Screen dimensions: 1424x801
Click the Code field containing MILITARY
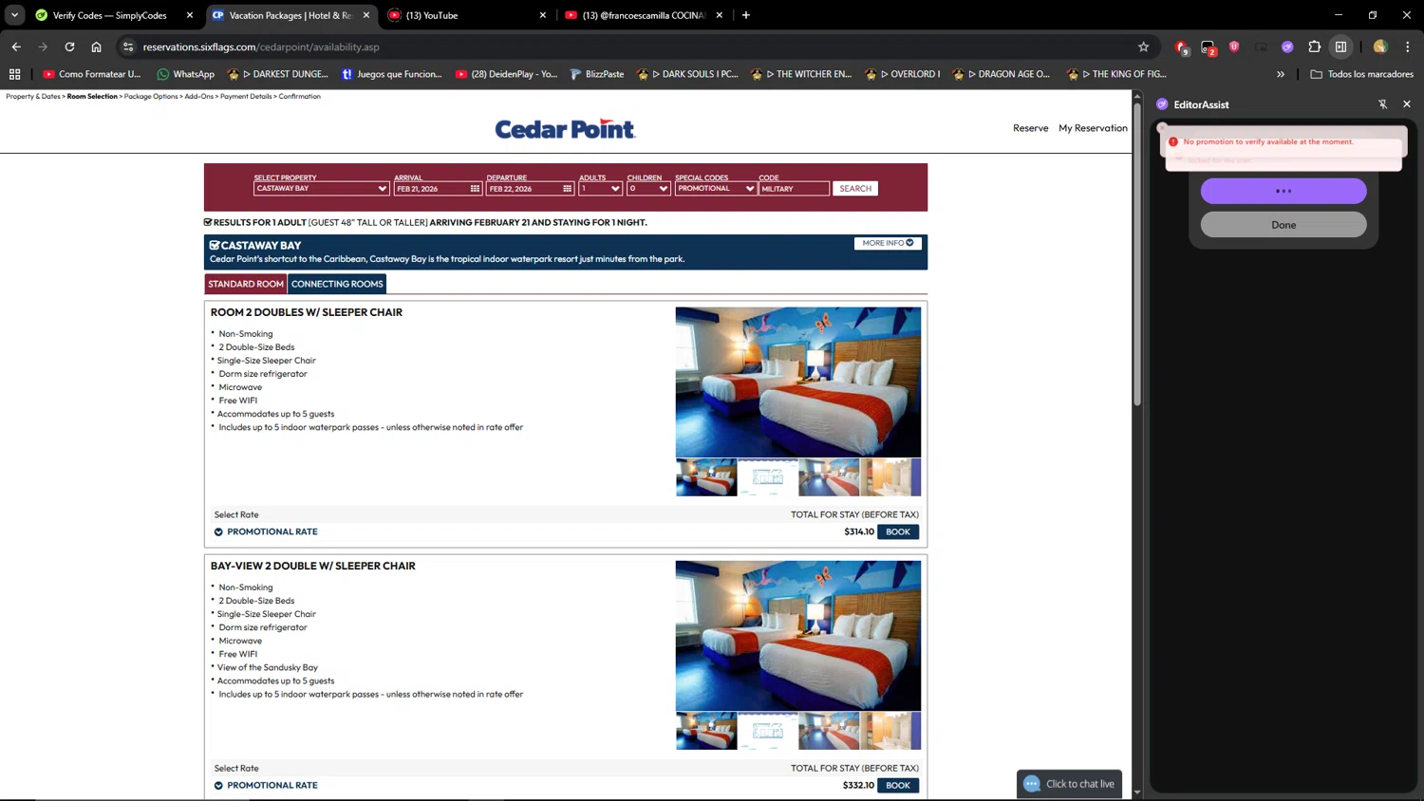coord(794,189)
